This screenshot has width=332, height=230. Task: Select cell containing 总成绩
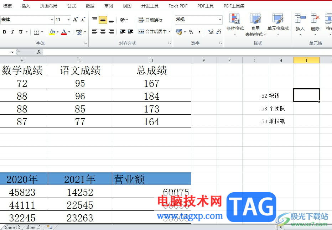(x=151, y=70)
